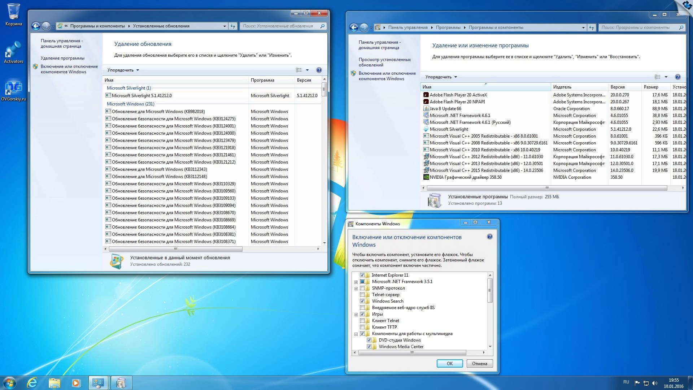Click the network icon in the system tray

[646, 383]
